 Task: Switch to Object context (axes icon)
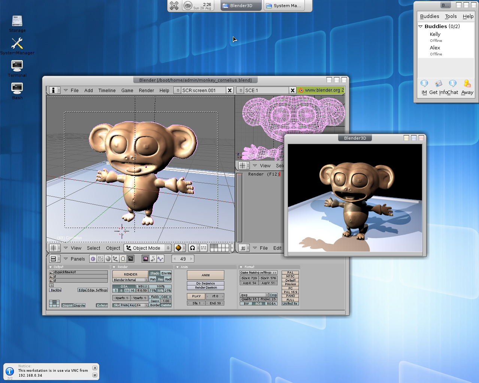pos(115,259)
